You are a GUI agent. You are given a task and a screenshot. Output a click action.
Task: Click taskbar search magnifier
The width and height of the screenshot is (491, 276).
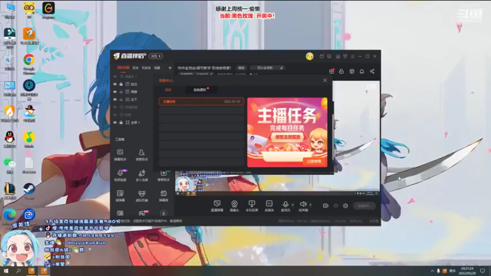point(18,270)
